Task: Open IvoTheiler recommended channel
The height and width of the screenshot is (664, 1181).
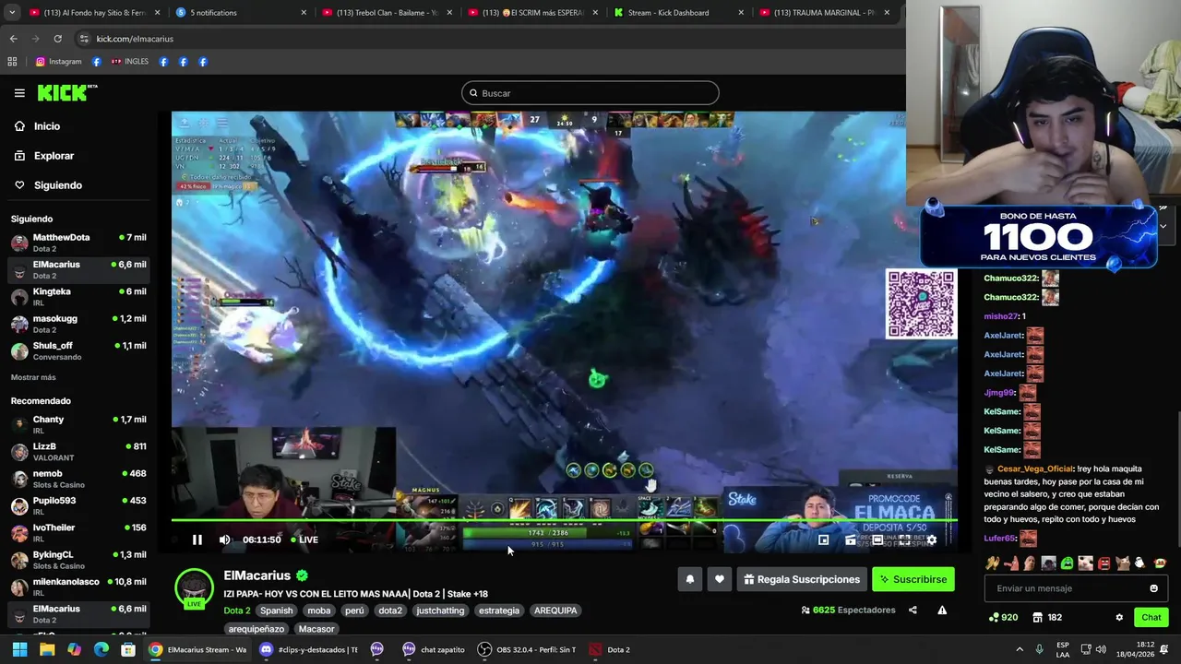Action: click(78, 532)
